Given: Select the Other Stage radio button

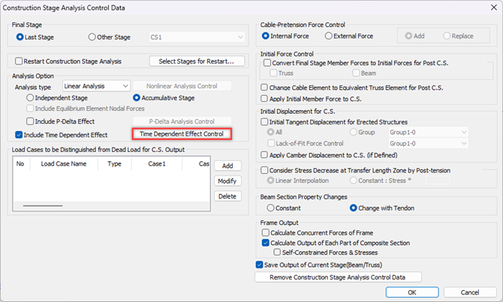Looking at the screenshot, I should (92, 37).
